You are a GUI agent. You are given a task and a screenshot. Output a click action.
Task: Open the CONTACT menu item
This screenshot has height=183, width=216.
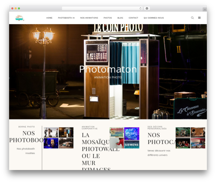click(x=133, y=18)
